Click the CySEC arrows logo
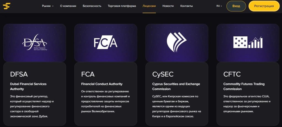 [177, 42]
